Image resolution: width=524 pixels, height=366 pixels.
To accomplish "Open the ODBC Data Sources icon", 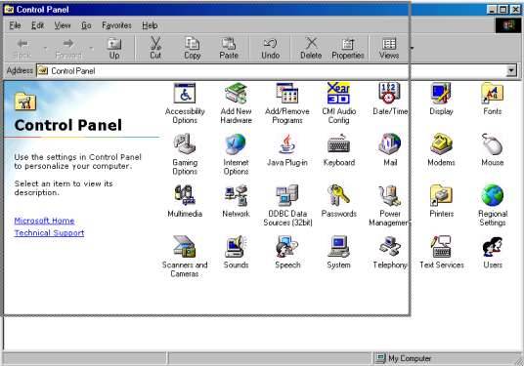I will [287, 195].
